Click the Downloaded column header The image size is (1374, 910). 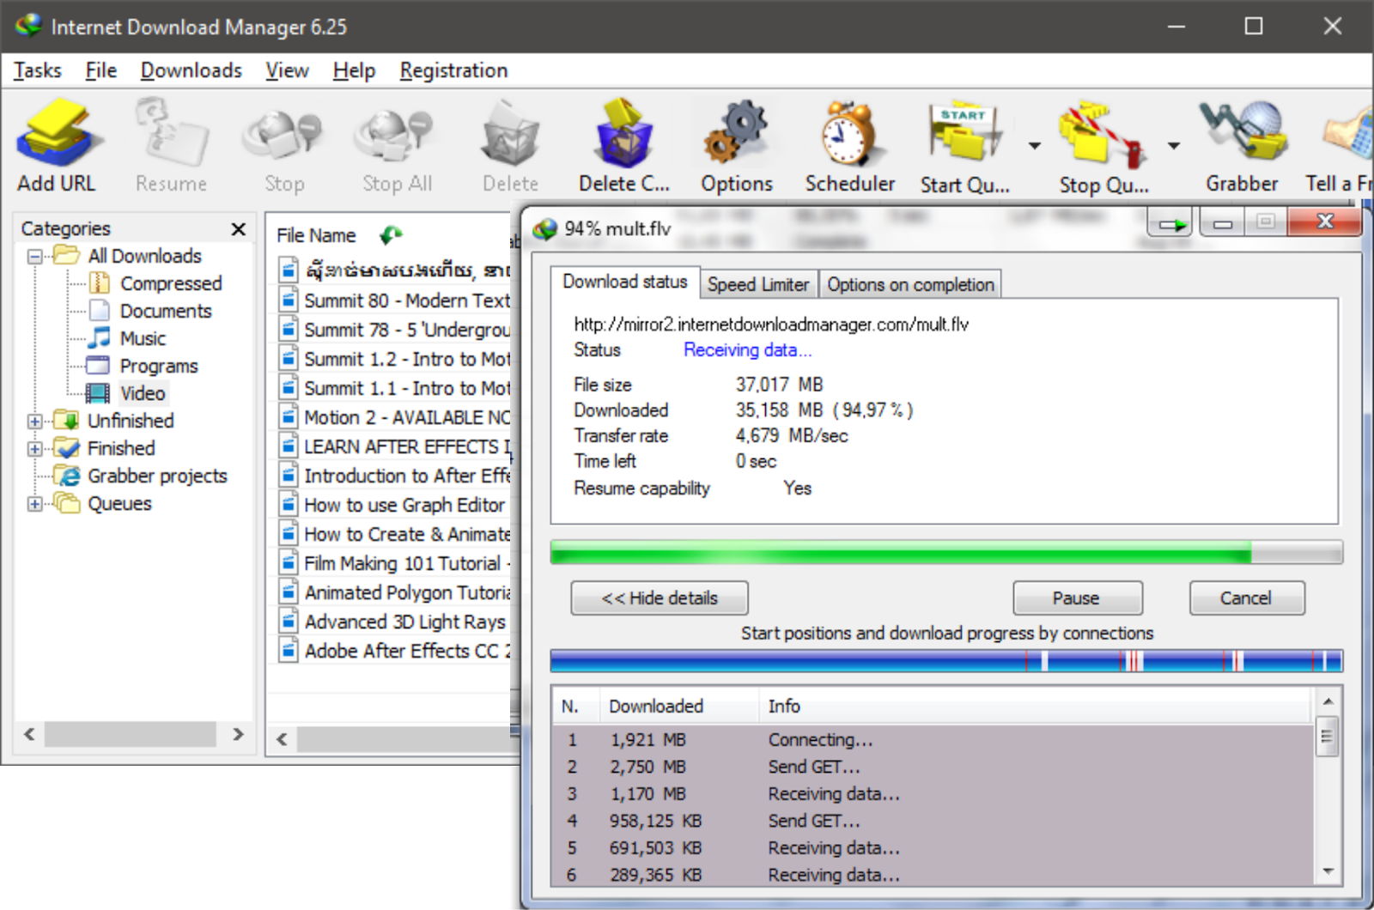tap(678, 706)
